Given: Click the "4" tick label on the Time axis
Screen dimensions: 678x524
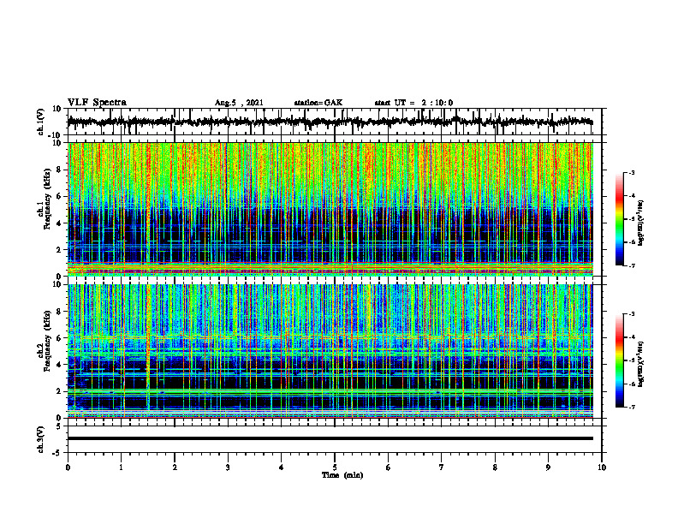Looking at the screenshot, I should pyautogui.click(x=282, y=467).
